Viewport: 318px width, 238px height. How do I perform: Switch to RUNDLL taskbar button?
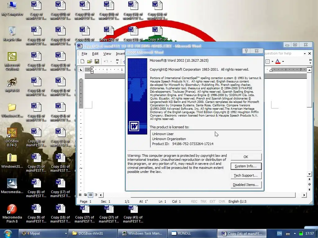coord(192,233)
